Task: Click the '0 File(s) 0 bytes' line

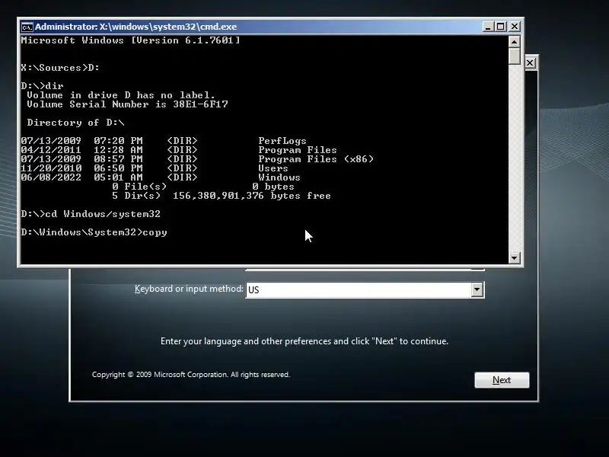Action: point(203,187)
